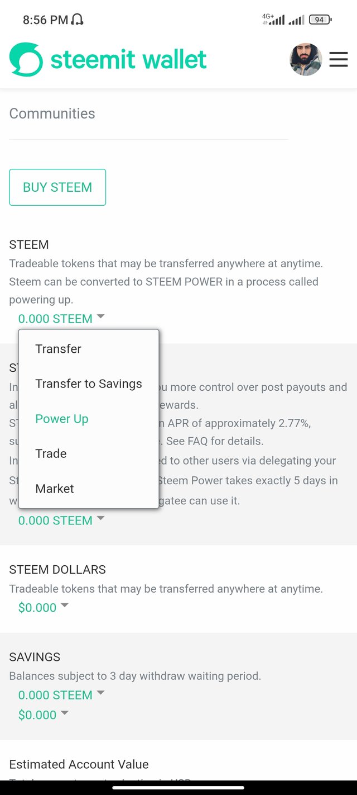Tap the headphones status bar icon
Image resolution: width=357 pixels, height=795 pixels.
[78, 20]
